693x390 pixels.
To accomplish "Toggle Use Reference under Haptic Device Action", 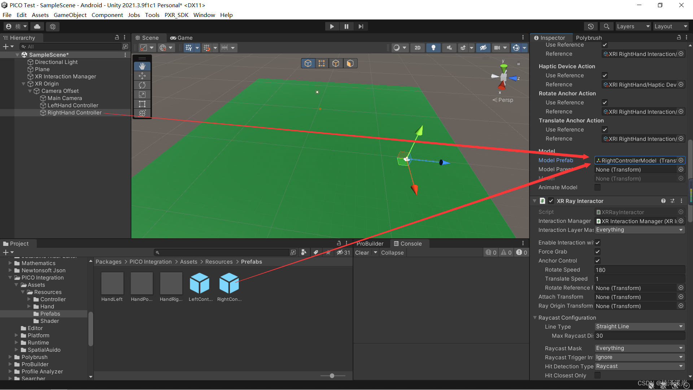I will pos(605,75).
